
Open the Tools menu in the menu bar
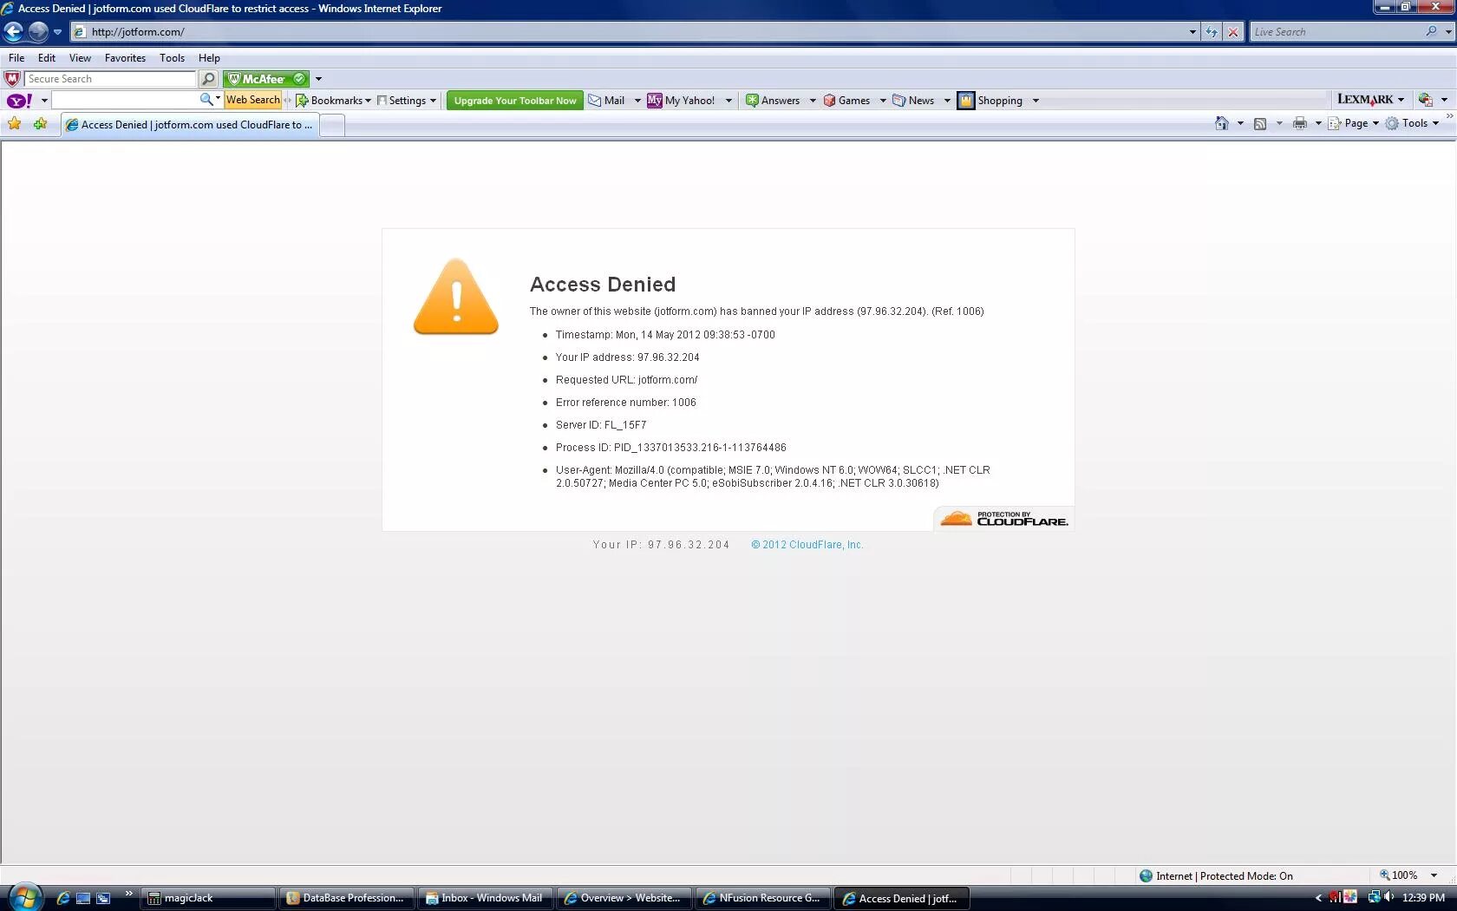click(172, 58)
